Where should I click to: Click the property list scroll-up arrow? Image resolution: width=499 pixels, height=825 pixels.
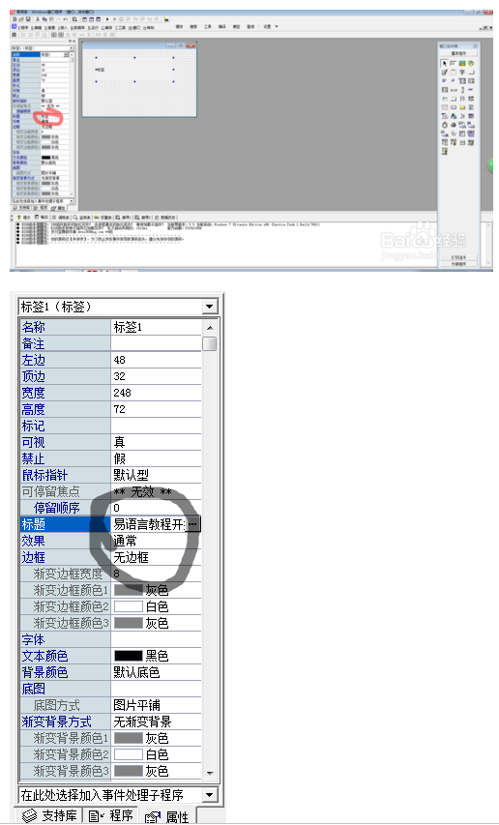[210, 327]
